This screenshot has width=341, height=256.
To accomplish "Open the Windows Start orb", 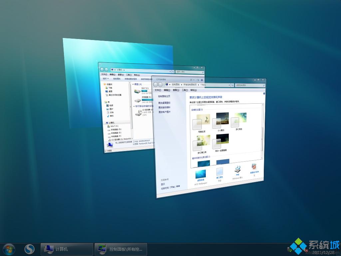I will pyautogui.click(x=9, y=249).
